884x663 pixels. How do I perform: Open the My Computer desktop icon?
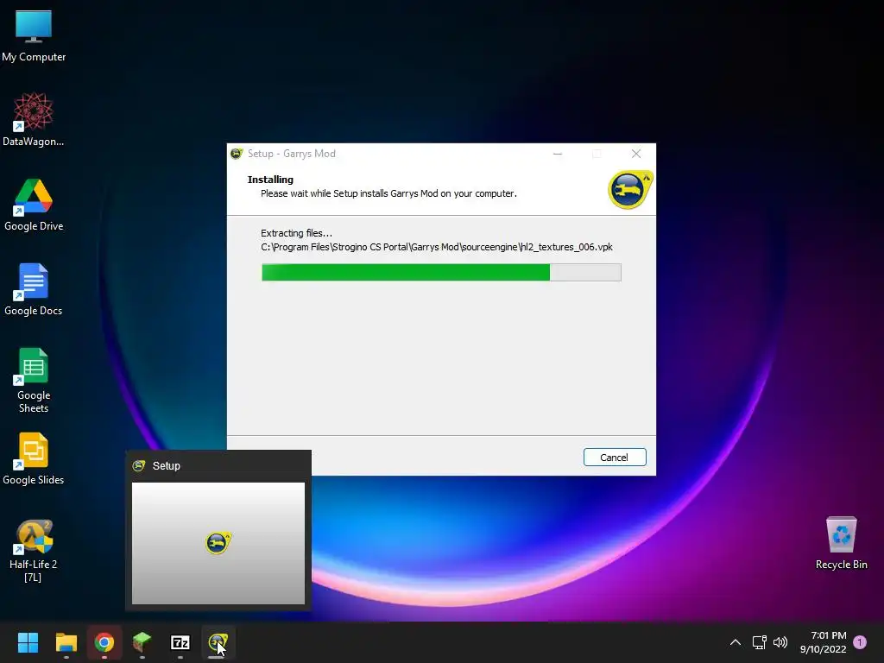[34, 35]
